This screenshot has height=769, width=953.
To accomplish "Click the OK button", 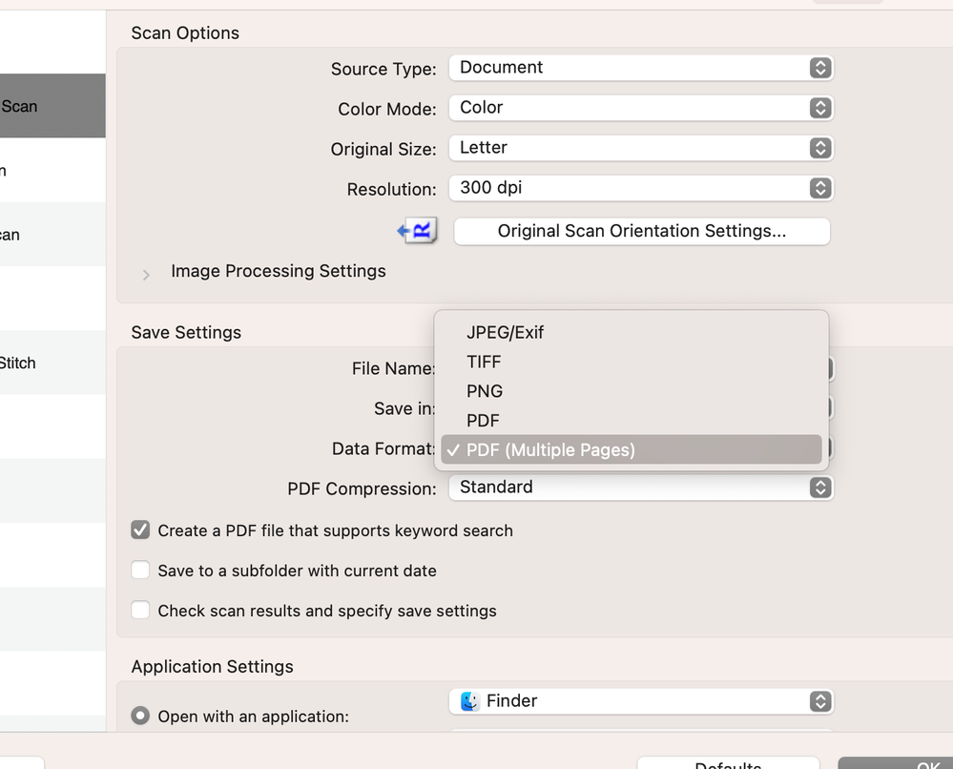I will pos(895,762).
